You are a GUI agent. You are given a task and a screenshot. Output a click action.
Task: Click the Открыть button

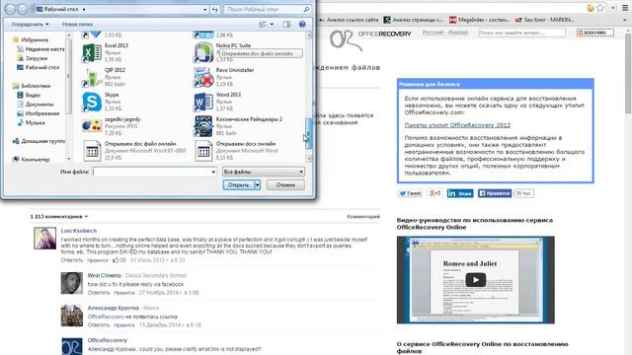(x=239, y=185)
